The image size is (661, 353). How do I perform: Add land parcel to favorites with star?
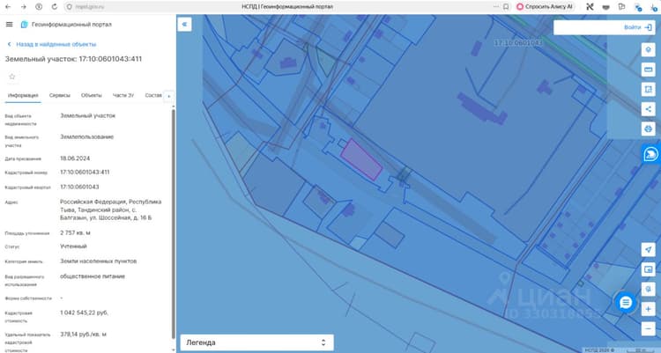click(12, 77)
